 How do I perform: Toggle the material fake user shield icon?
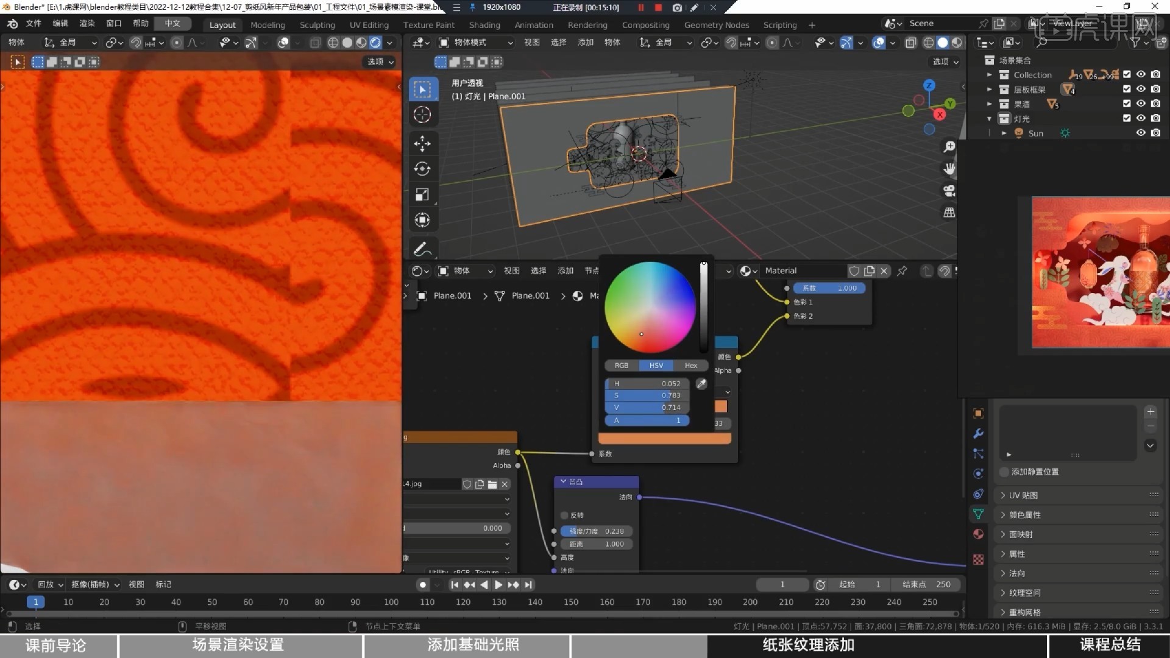[854, 271]
